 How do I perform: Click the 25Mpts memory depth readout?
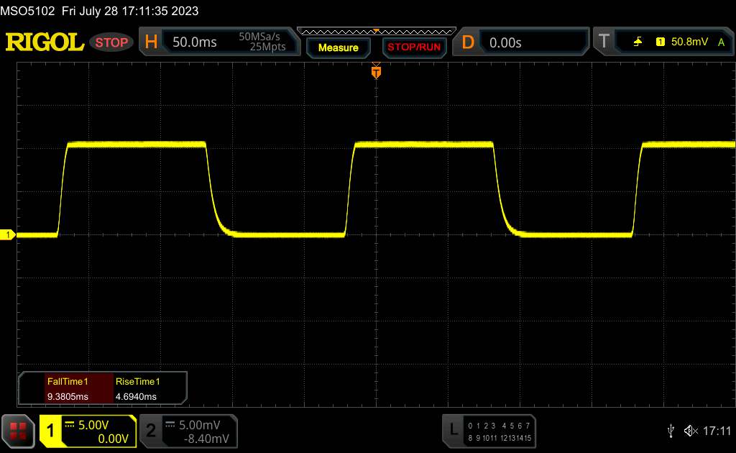point(267,47)
